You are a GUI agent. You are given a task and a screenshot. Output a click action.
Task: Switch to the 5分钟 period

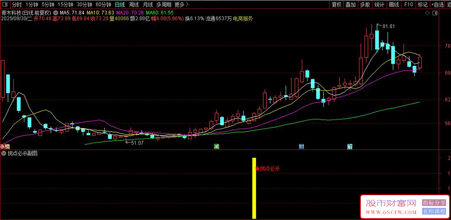point(47,5)
